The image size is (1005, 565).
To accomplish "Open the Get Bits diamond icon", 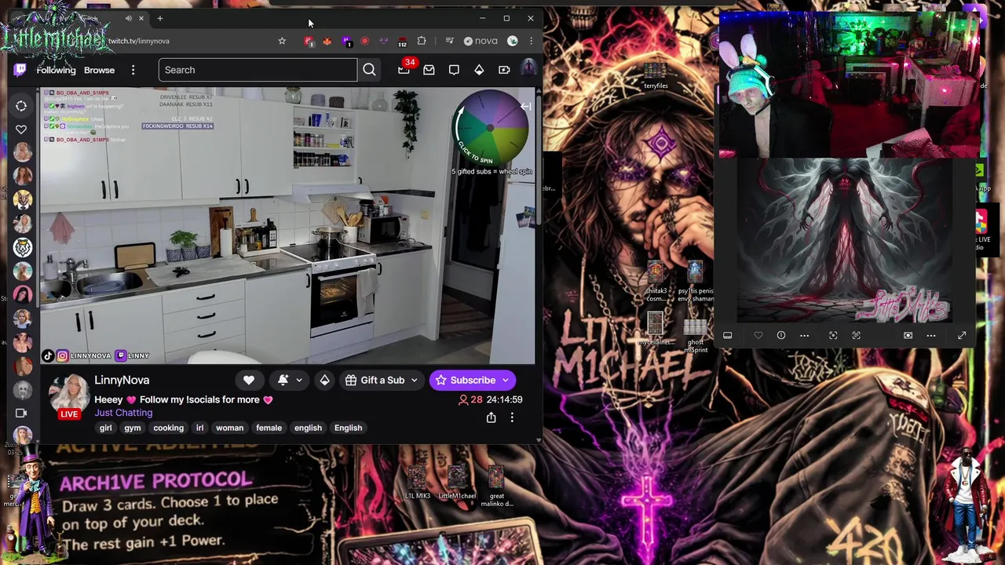I will (x=479, y=70).
